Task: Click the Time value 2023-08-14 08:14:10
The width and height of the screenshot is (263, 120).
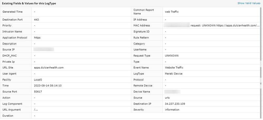Action: click(x=48, y=86)
